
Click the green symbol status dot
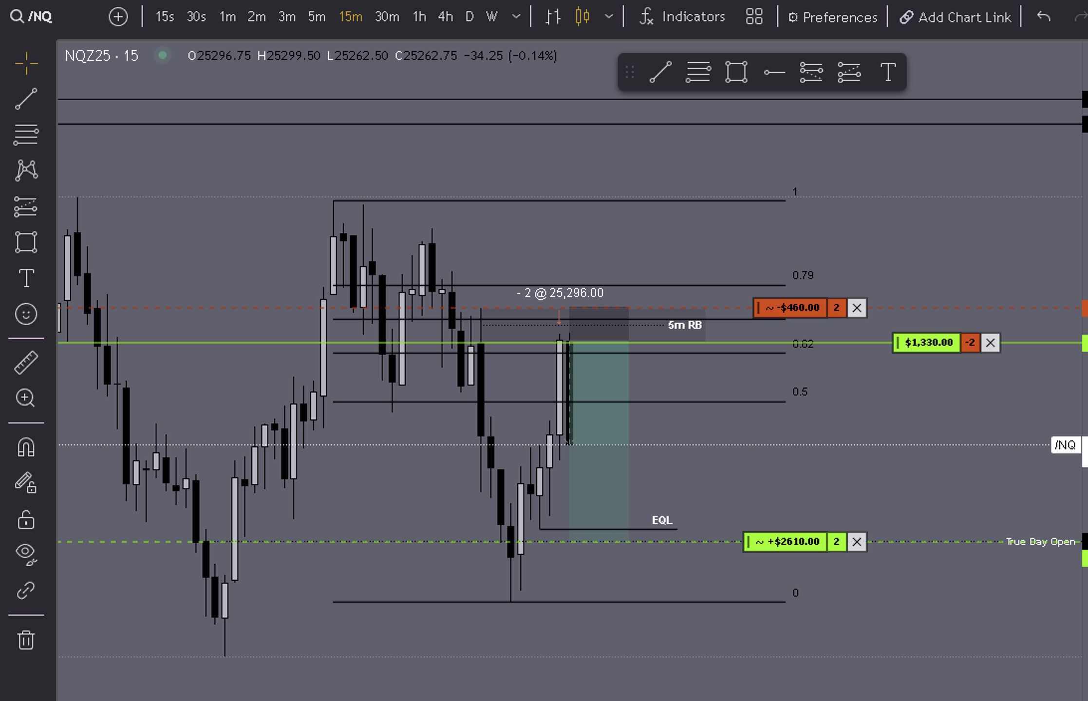click(x=163, y=55)
